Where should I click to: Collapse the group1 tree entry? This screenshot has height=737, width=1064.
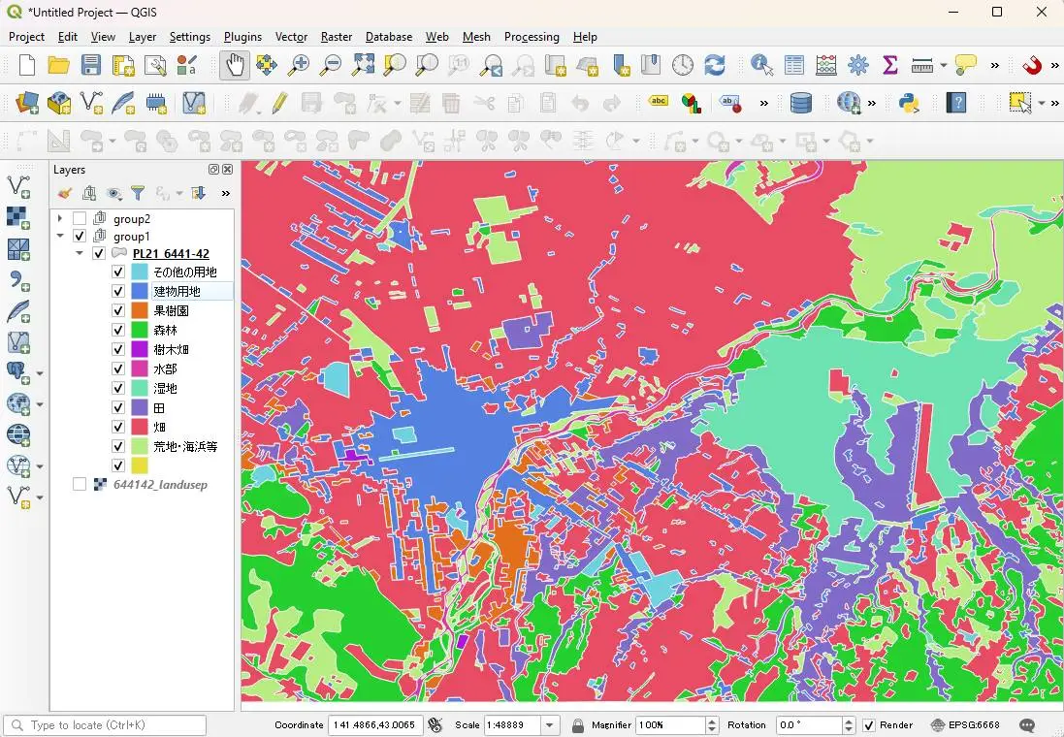tap(60, 236)
